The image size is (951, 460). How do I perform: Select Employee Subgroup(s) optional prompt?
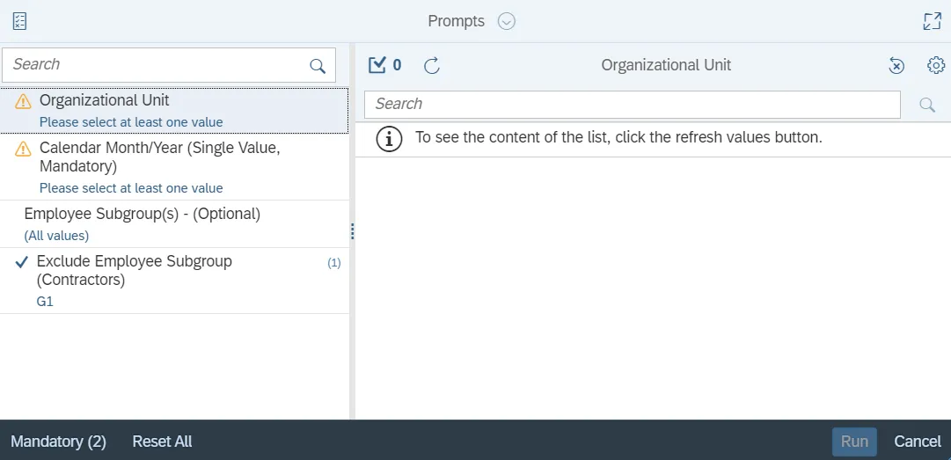coord(174,223)
